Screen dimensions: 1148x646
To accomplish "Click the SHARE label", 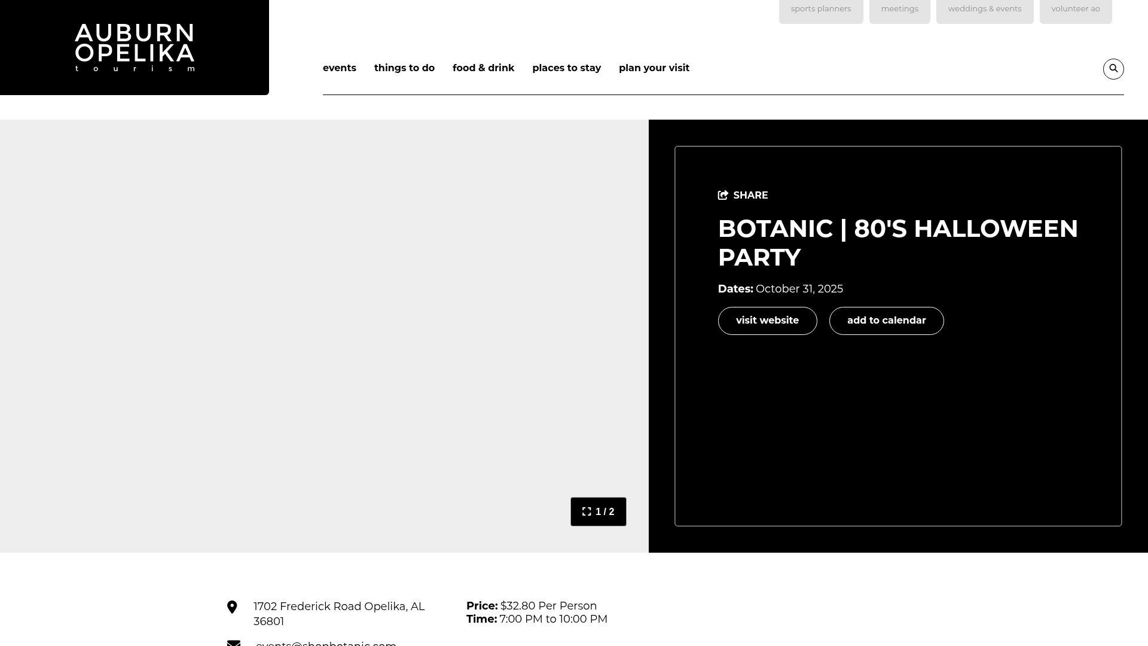I will coord(750,196).
